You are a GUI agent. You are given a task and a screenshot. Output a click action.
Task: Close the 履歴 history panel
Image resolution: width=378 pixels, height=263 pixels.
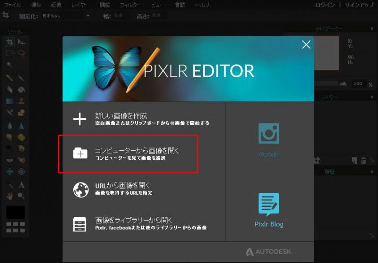pyautogui.click(x=372, y=172)
